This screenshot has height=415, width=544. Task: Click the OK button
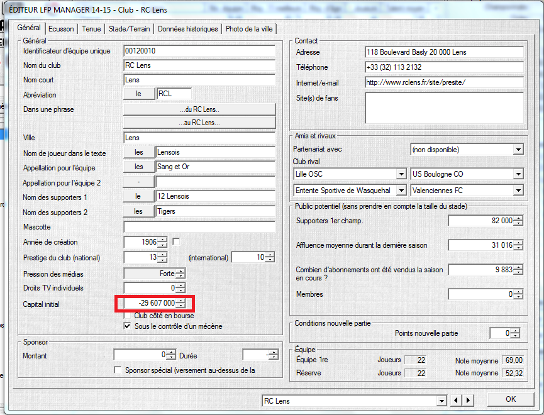(x=510, y=399)
